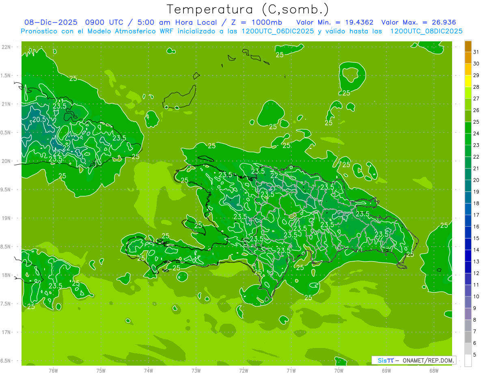
Task: Pick legend color swatch between 20 and 21
Action: click(468, 174)
